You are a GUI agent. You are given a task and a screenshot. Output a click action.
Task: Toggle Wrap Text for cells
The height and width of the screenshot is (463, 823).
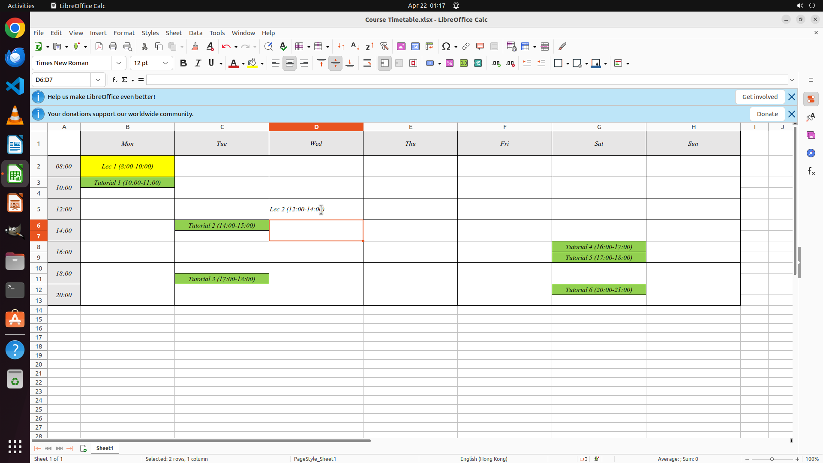click(x=367, y=63)
